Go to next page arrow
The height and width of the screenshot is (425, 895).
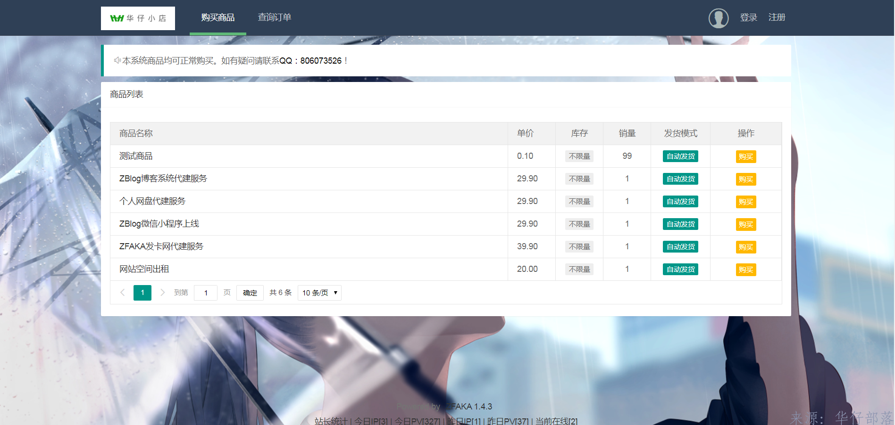pos(162,293)
